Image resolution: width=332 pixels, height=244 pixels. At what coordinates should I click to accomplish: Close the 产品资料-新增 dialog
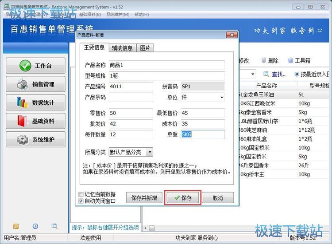pos(232,35)
